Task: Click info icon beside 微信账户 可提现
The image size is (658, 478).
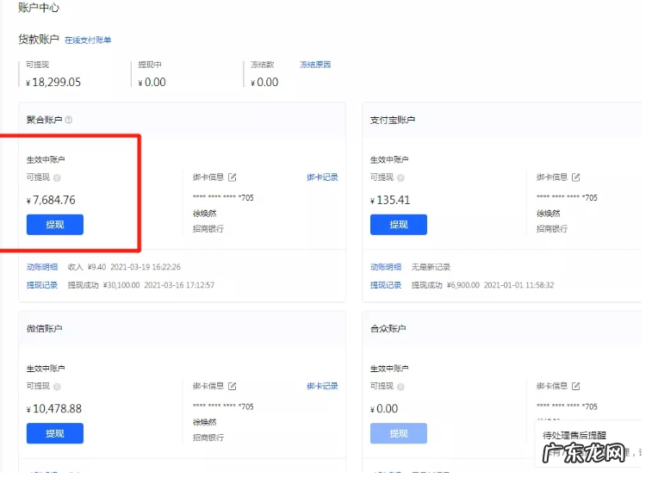Action: pos(57,387)
